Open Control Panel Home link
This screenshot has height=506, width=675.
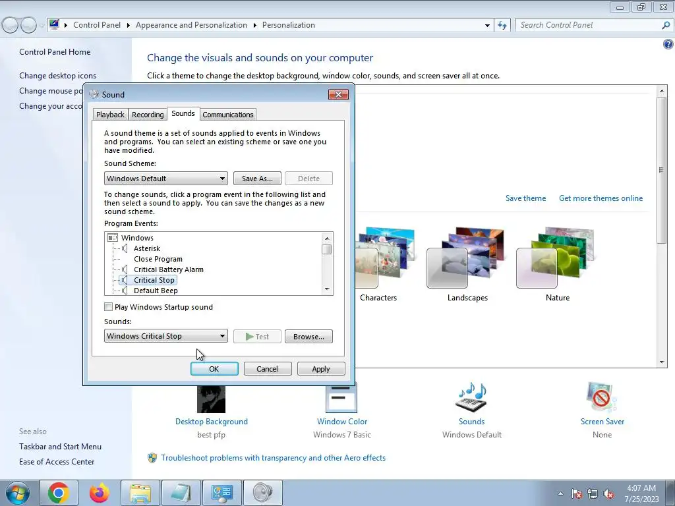pos(55,52)
